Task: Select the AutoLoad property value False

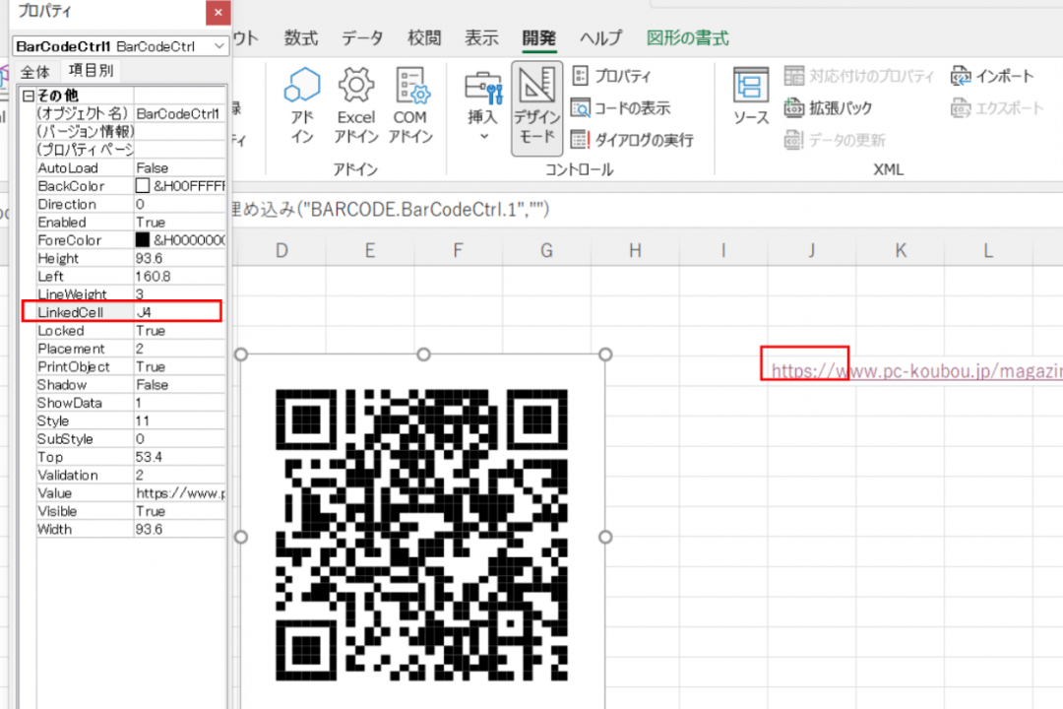Action: (x=180, y=167)
